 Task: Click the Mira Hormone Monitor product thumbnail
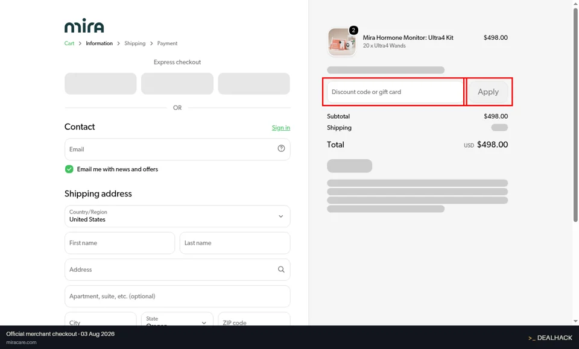(x=341, y=42)
